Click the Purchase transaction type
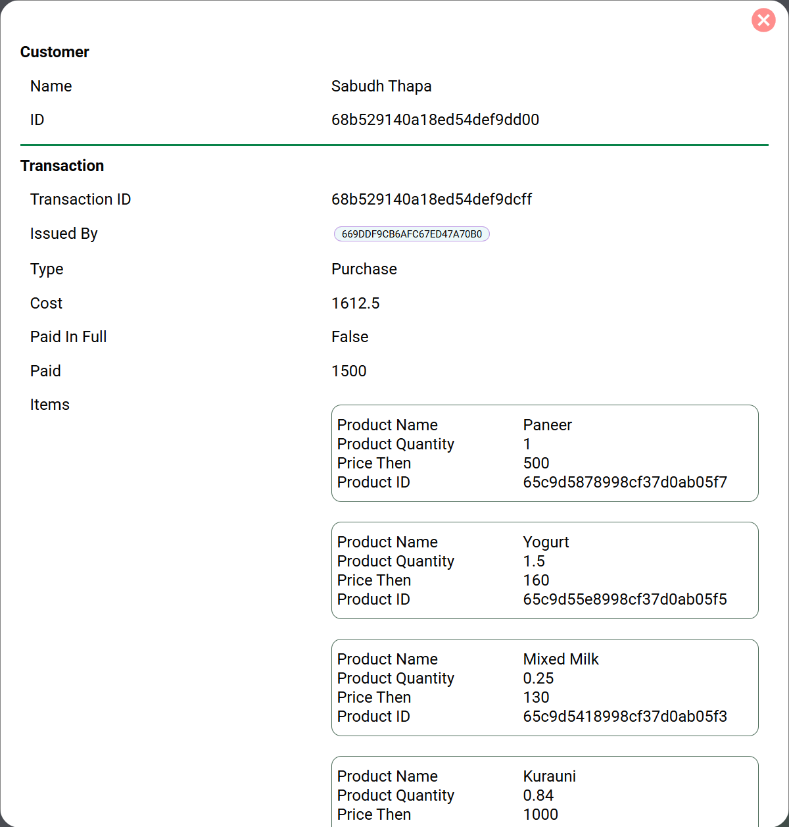Image resolution: width=789 pixels, height=827 pixels. pos(364,269)
